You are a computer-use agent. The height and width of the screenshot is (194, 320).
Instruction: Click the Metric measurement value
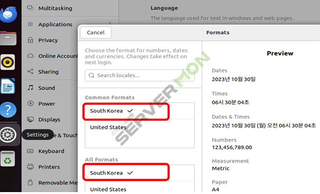coord(220,169)
